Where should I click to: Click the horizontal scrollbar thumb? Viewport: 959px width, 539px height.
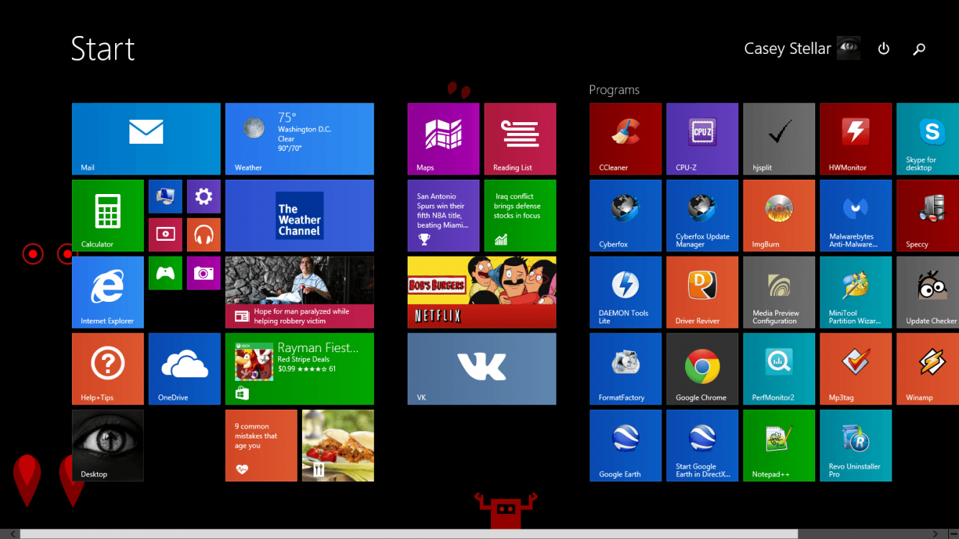pyautogui.click(x=409, y=534)
